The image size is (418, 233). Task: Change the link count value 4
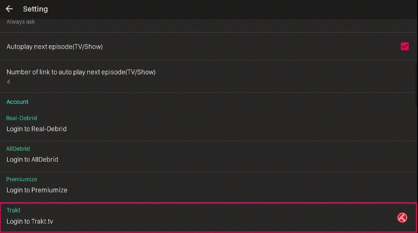coord(8,82)
